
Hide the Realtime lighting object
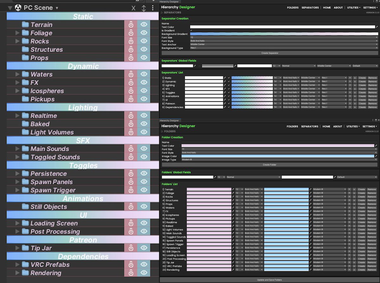pos(144,116)
